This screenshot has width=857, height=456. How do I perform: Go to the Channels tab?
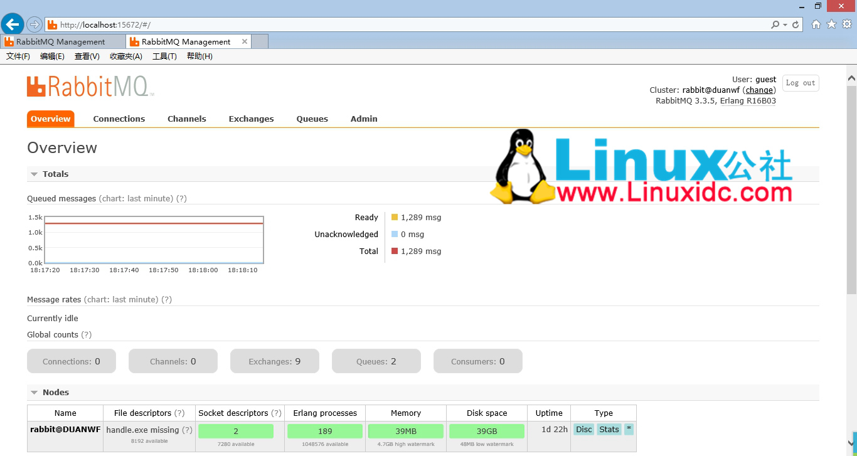click(187, 119)
